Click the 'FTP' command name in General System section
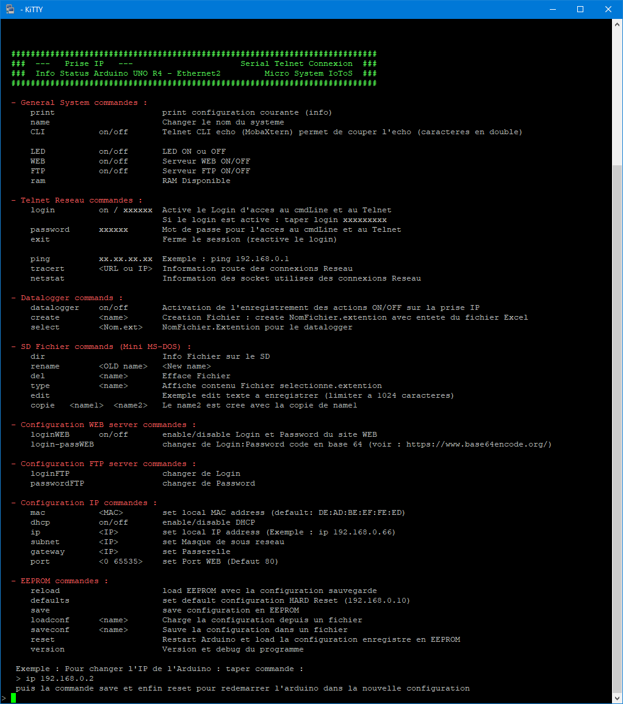 [38, 171]
